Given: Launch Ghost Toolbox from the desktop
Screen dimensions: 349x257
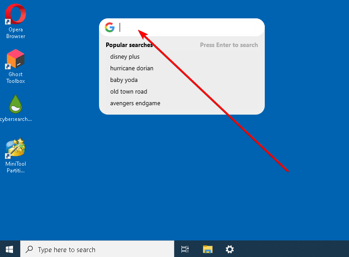Looking at the screenshot, I should pos(16,66).
